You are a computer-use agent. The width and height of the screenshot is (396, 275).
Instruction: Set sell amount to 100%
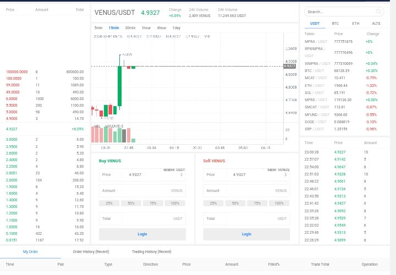[279, 203]
